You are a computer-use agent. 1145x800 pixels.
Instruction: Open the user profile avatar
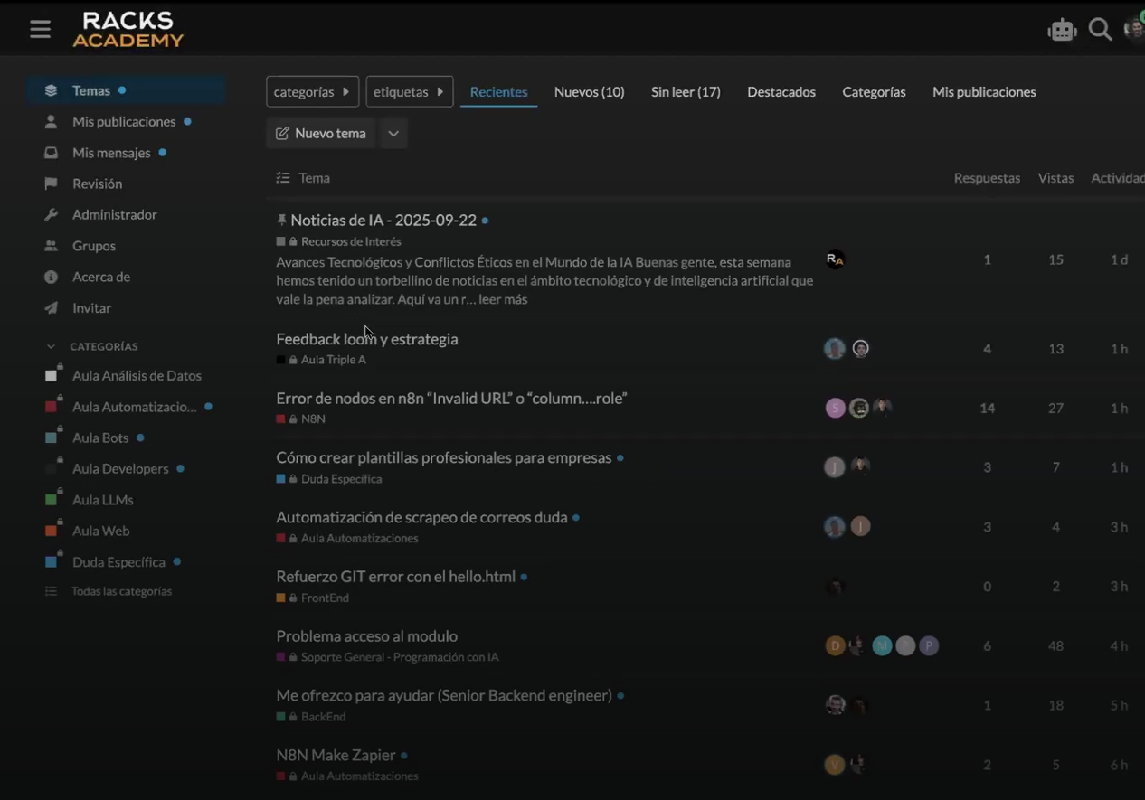pos(1133,29)
